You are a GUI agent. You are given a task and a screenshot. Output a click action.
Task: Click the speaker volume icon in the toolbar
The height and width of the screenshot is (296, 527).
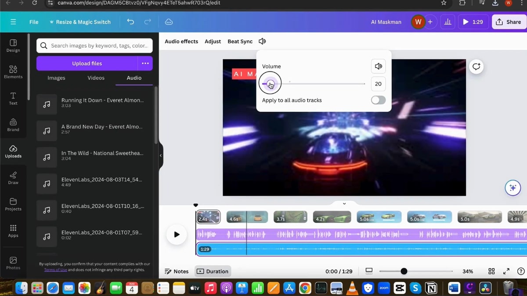(262, 41)
